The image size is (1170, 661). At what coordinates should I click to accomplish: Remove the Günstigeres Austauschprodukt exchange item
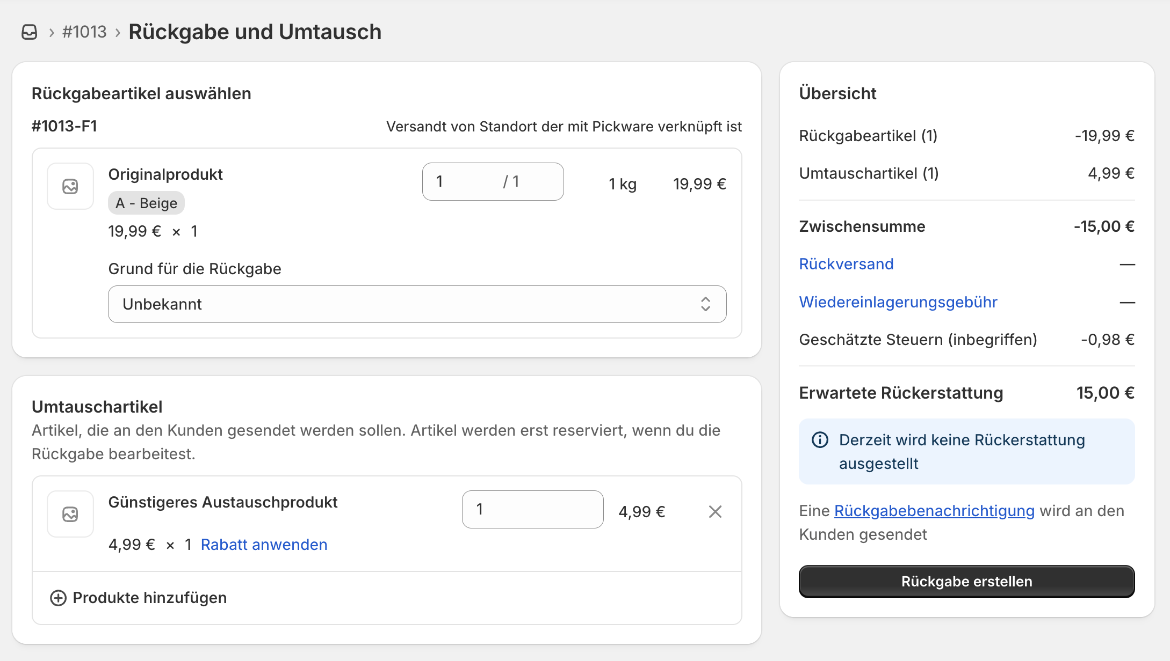[x=715, y=511]
